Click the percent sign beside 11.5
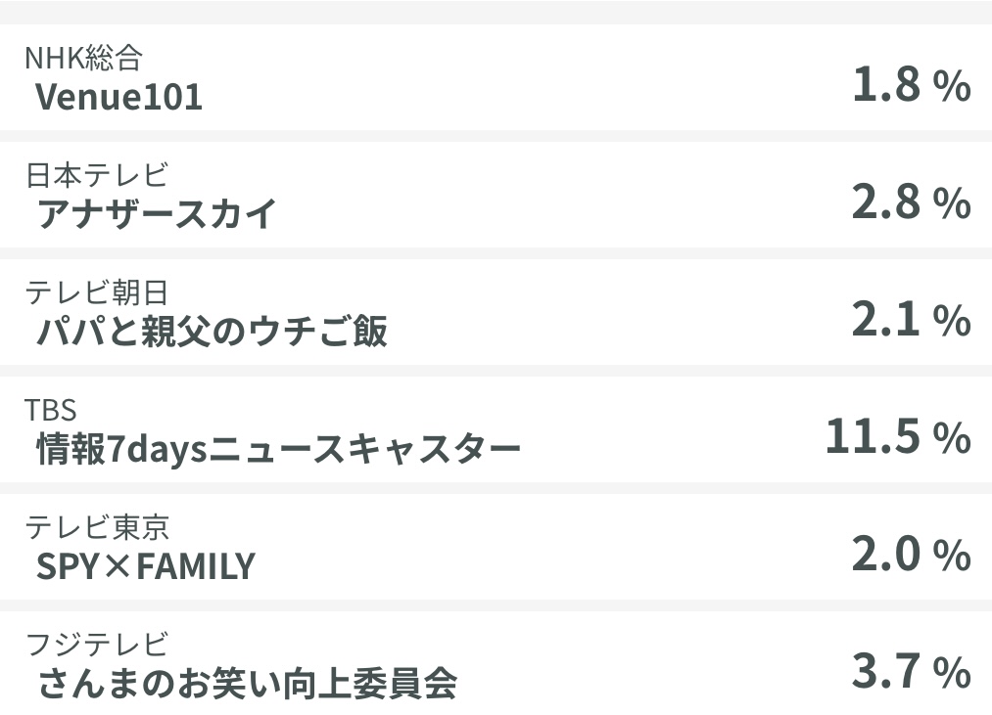992x715 pixels. click(x=951, y=440)
